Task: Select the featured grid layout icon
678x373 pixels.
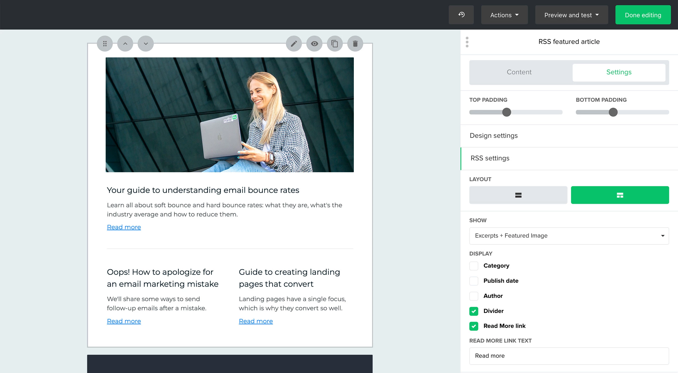Action: [620, 195]
